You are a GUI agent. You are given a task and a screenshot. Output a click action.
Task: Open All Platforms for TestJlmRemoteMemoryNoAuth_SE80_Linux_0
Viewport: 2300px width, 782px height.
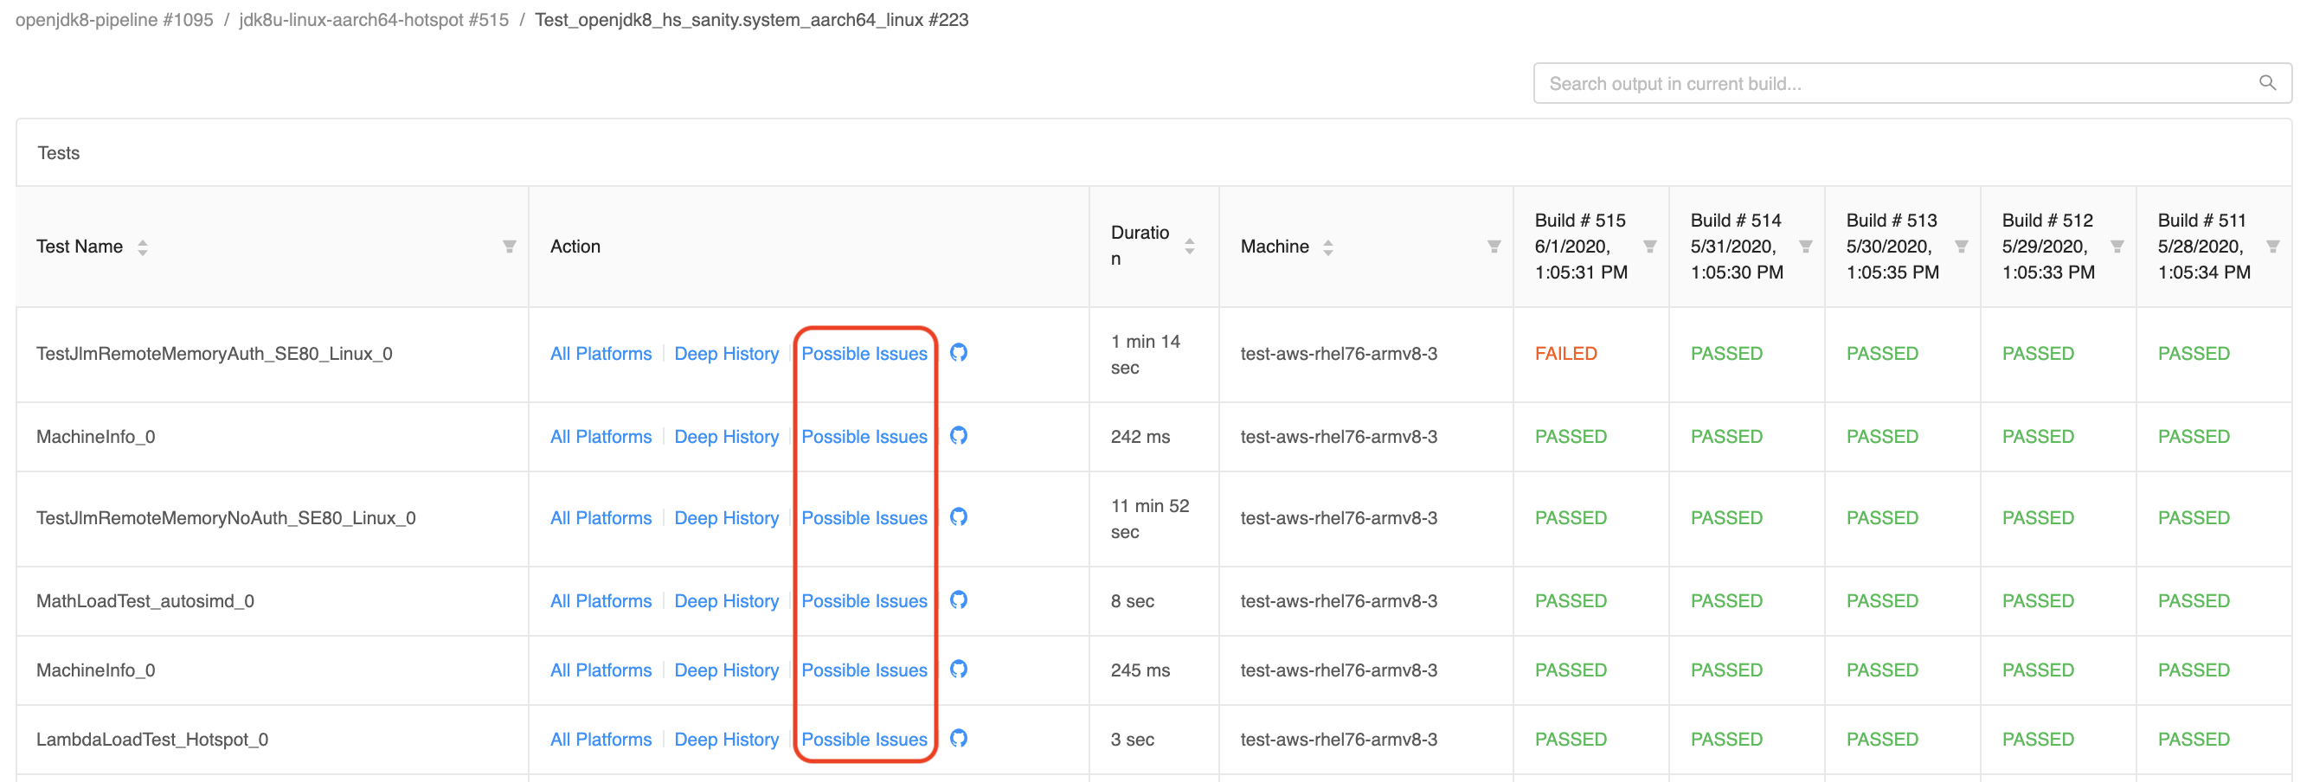point(601,518)
